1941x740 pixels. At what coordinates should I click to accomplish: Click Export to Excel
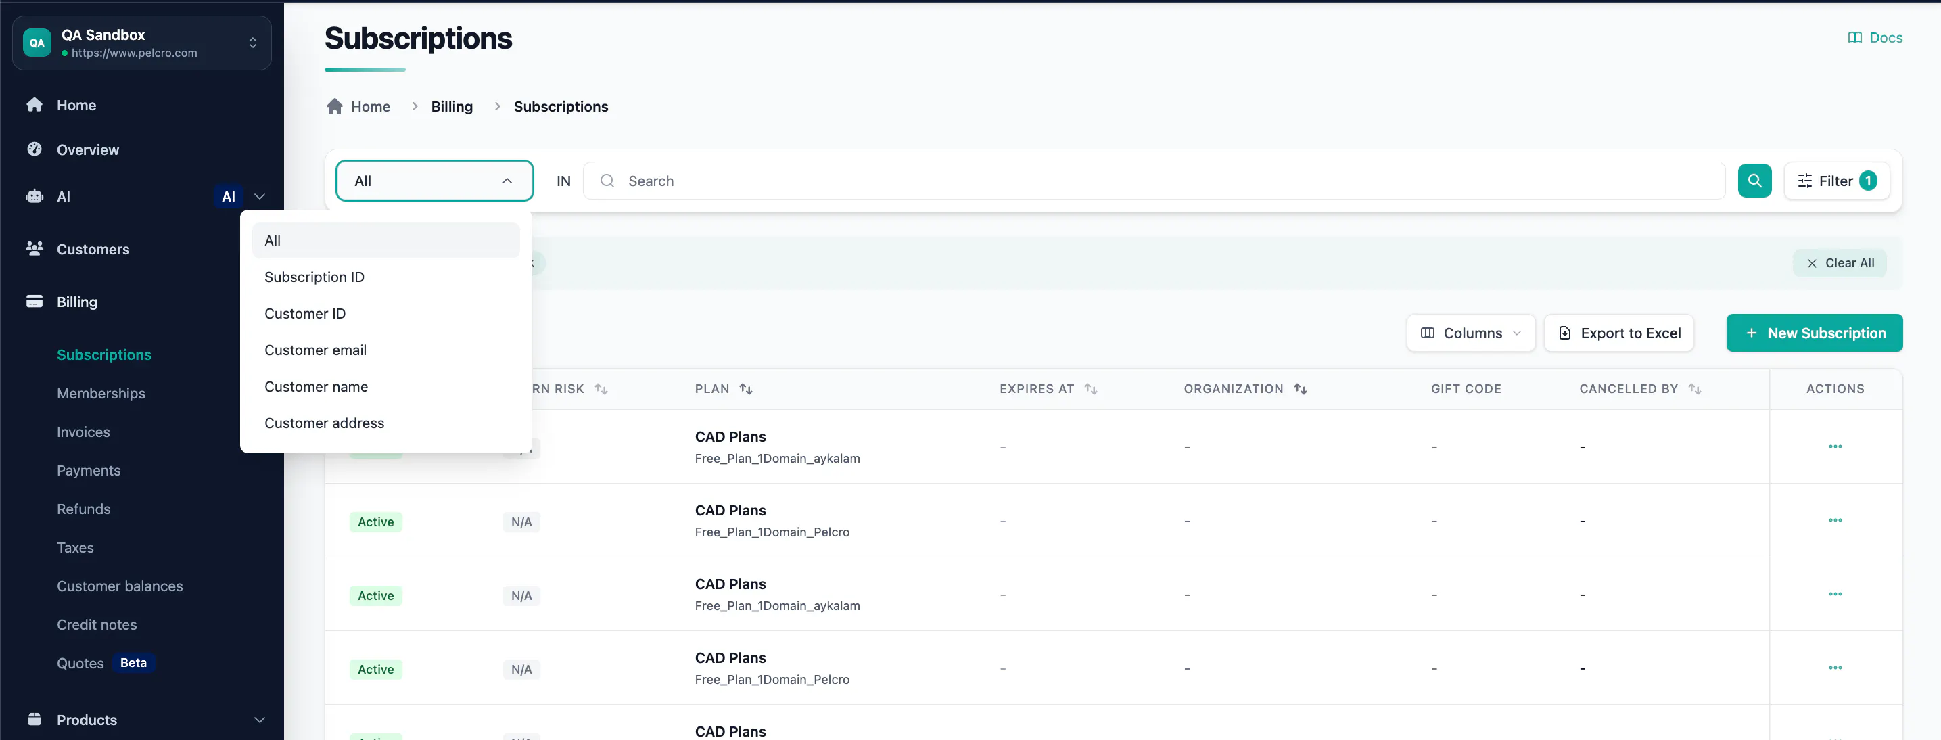(1618, 333)
